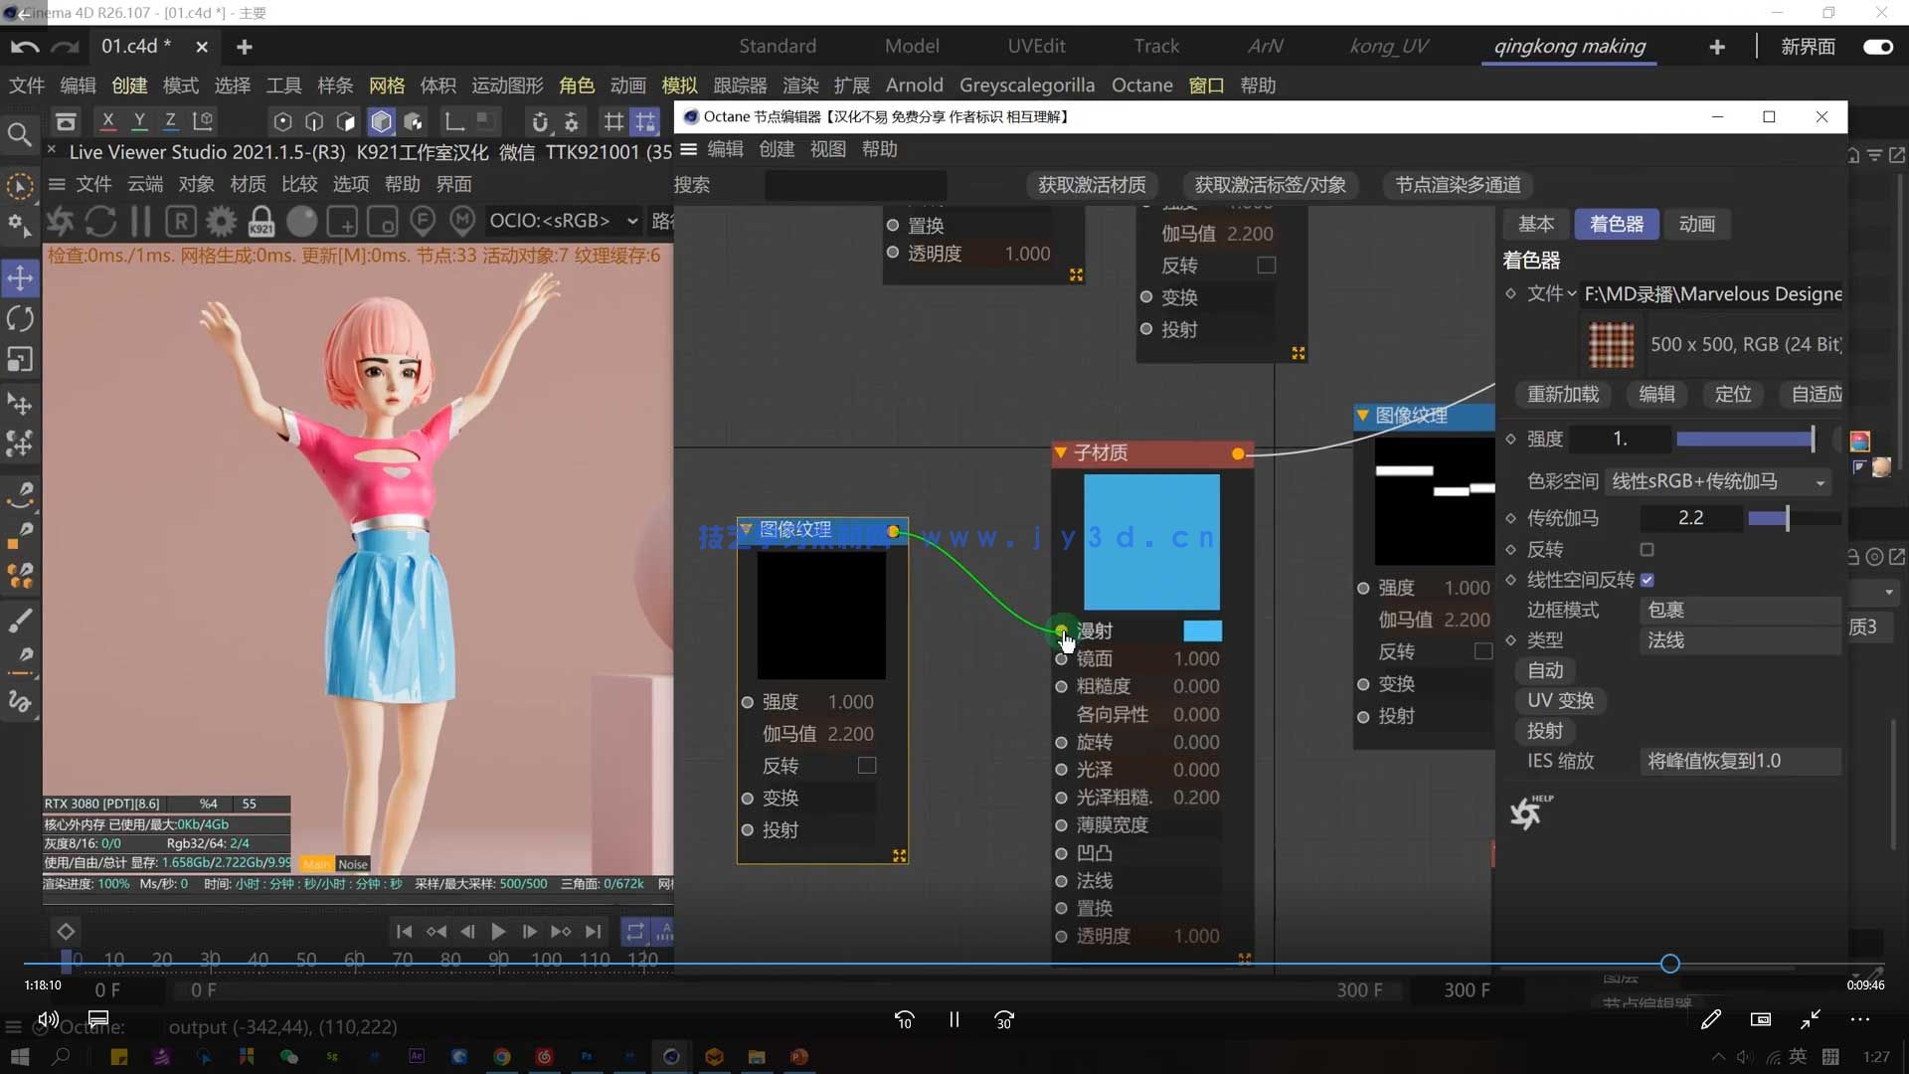Restart the Octane live render
Image resolution: width=1909 pixels, height=1074 pixels.
(100, 220)
